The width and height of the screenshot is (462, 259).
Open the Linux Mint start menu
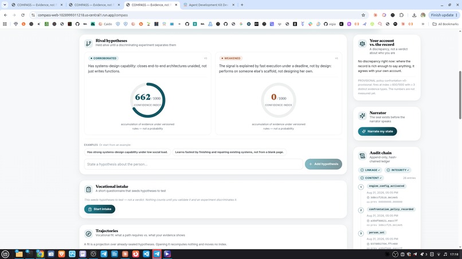(x=5, y=254)
